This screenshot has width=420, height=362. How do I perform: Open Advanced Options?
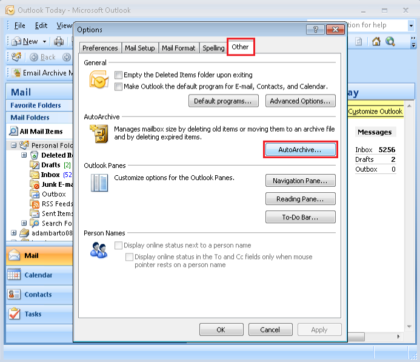pos(300,101)
